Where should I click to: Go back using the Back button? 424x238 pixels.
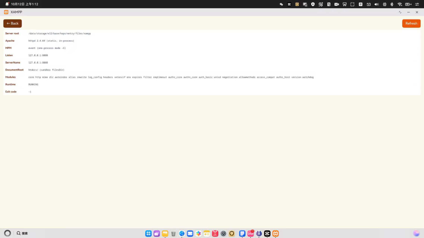coord(13,24)
